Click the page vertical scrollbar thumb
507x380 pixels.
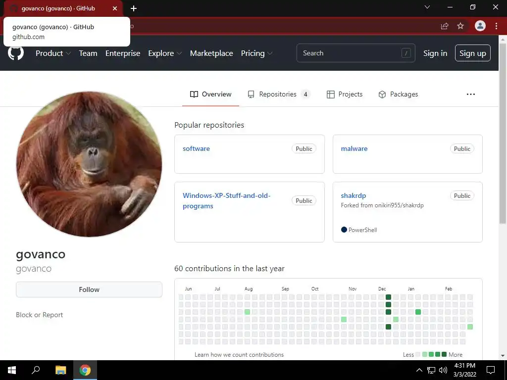tap(503, 133)
